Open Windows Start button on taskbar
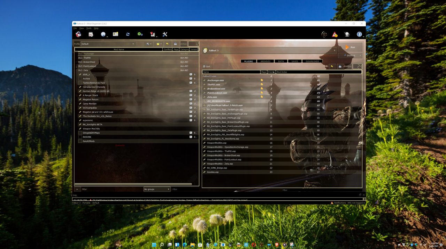Viewport: 446px width, 249px height. click(154, 245)
